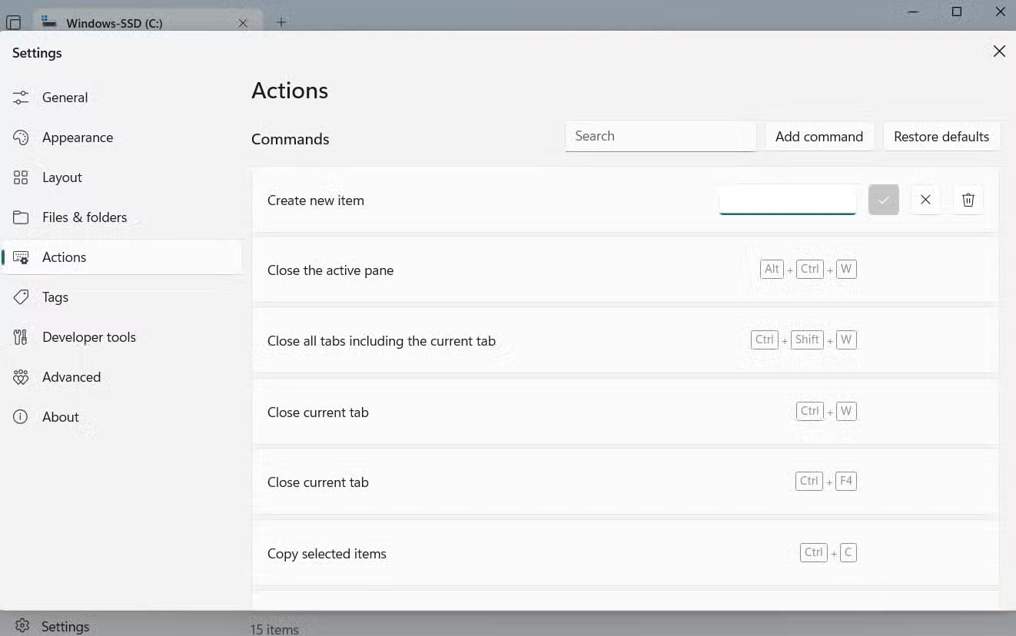
Task: Select the Windows-SSD (C:) tab
Action: pos(114,23)
